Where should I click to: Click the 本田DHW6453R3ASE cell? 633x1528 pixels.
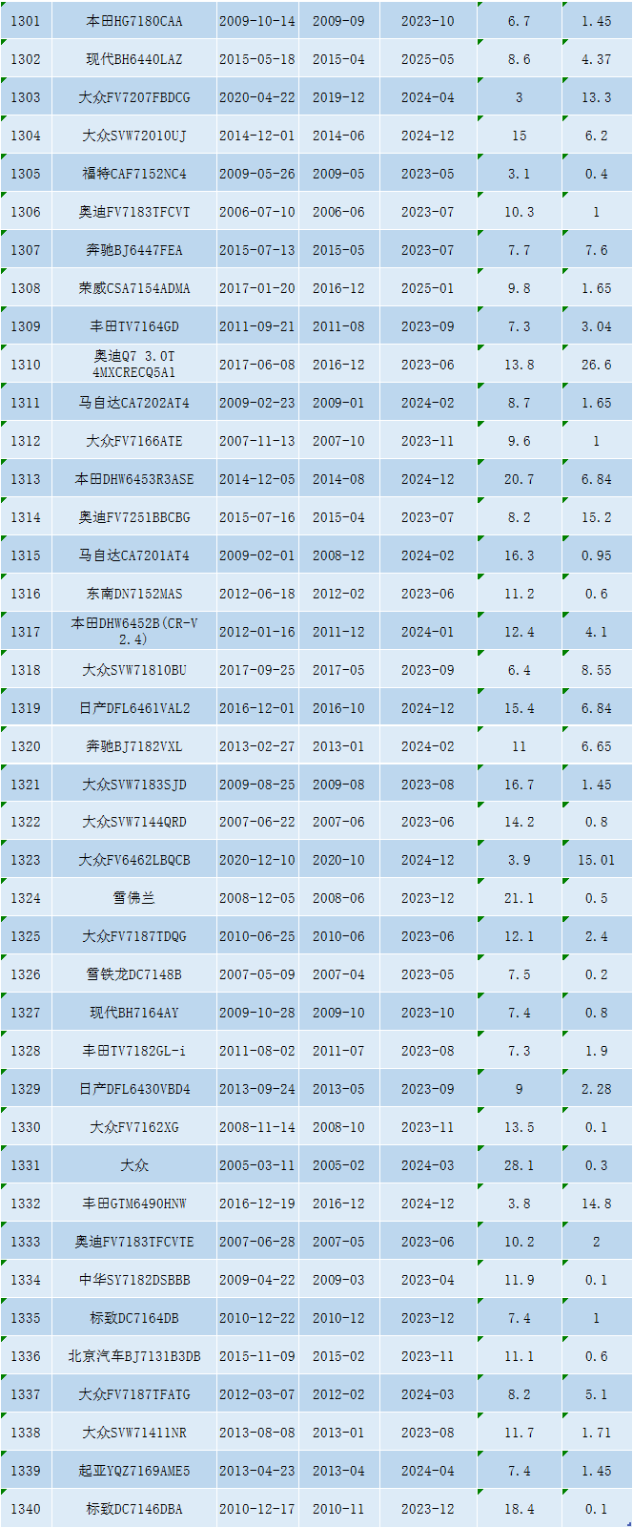pos(134,479)
